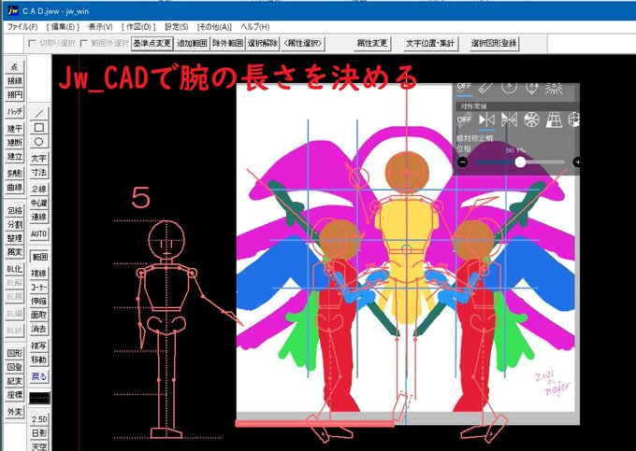Click the Jw app icon in title bar
Image resolution: width=636 pixels, height=451 pixels.
click(x=13, y=11)
